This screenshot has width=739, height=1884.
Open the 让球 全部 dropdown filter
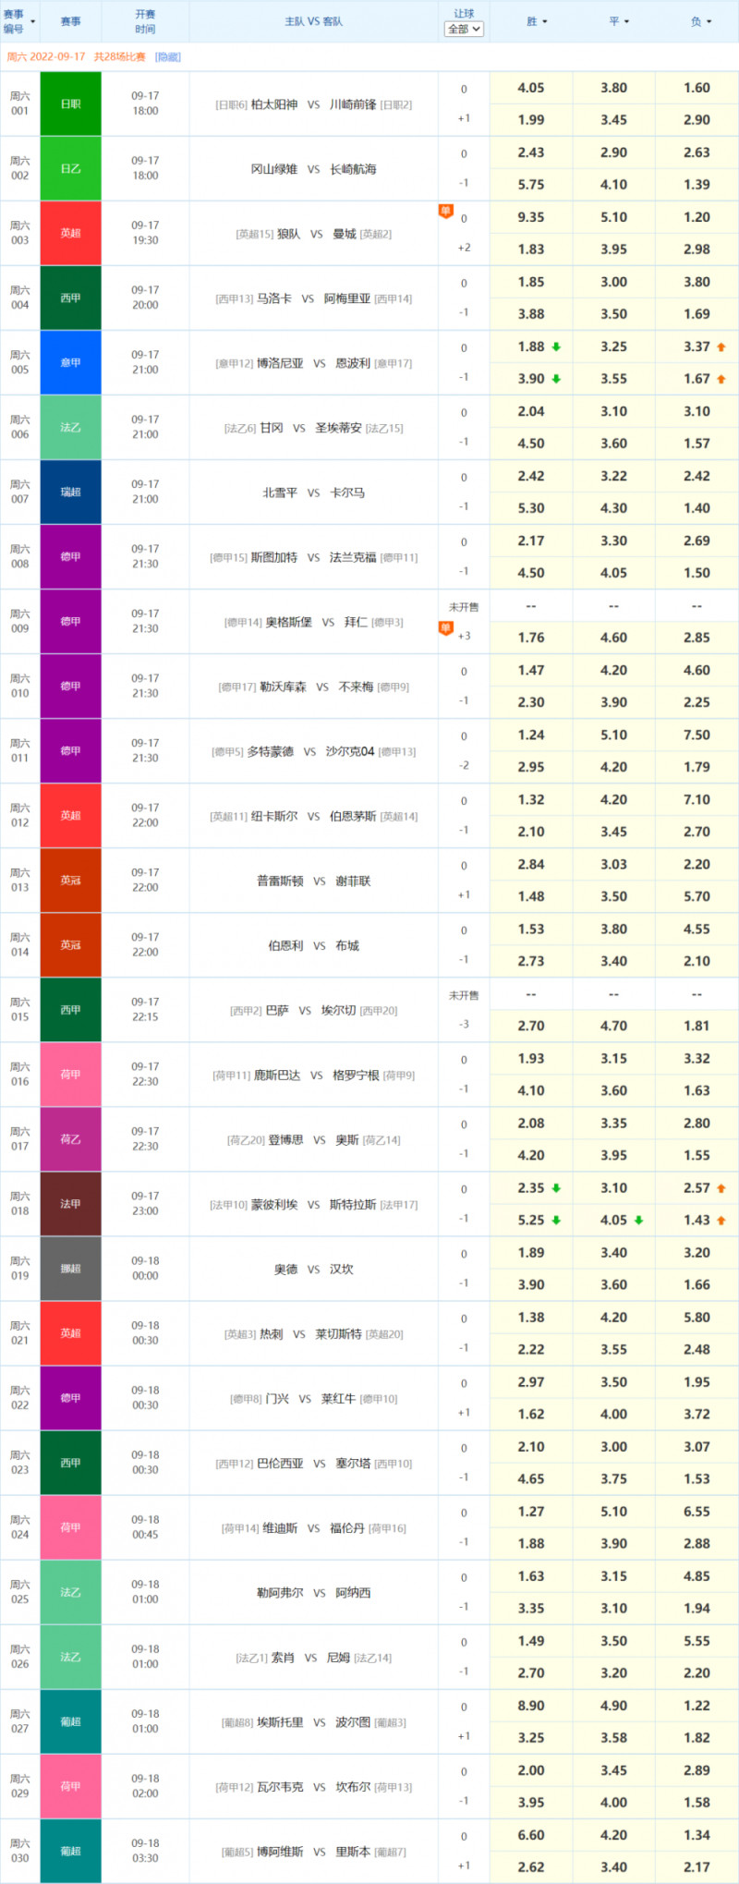[x=464, y=30]
